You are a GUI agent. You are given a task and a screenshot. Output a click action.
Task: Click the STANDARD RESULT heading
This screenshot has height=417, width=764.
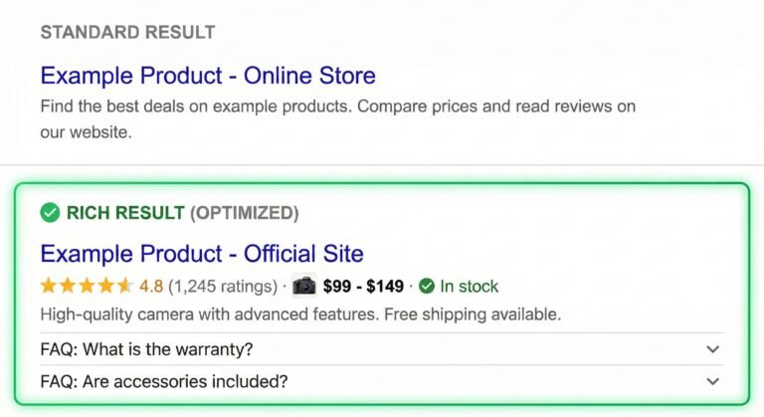[127, 32]
